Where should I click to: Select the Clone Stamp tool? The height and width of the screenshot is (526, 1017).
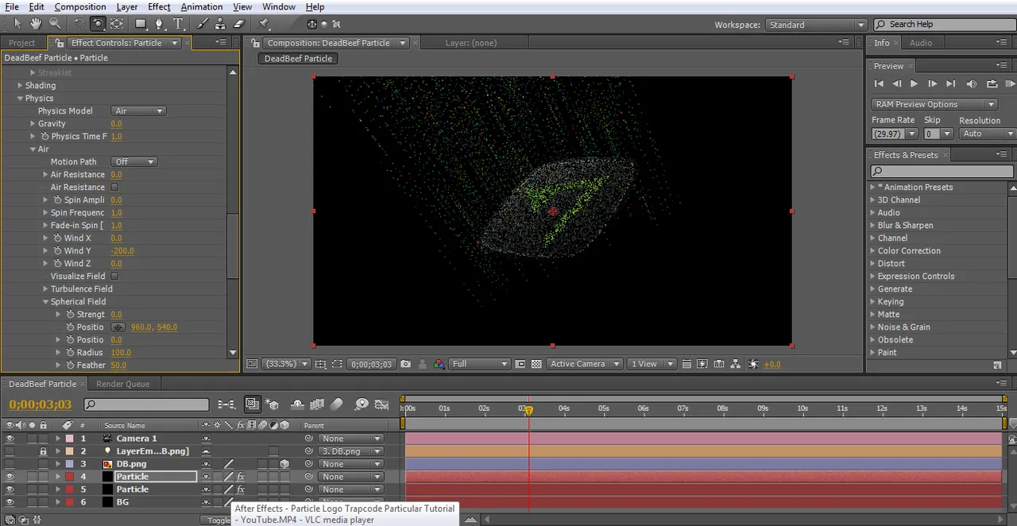point(220,24)
